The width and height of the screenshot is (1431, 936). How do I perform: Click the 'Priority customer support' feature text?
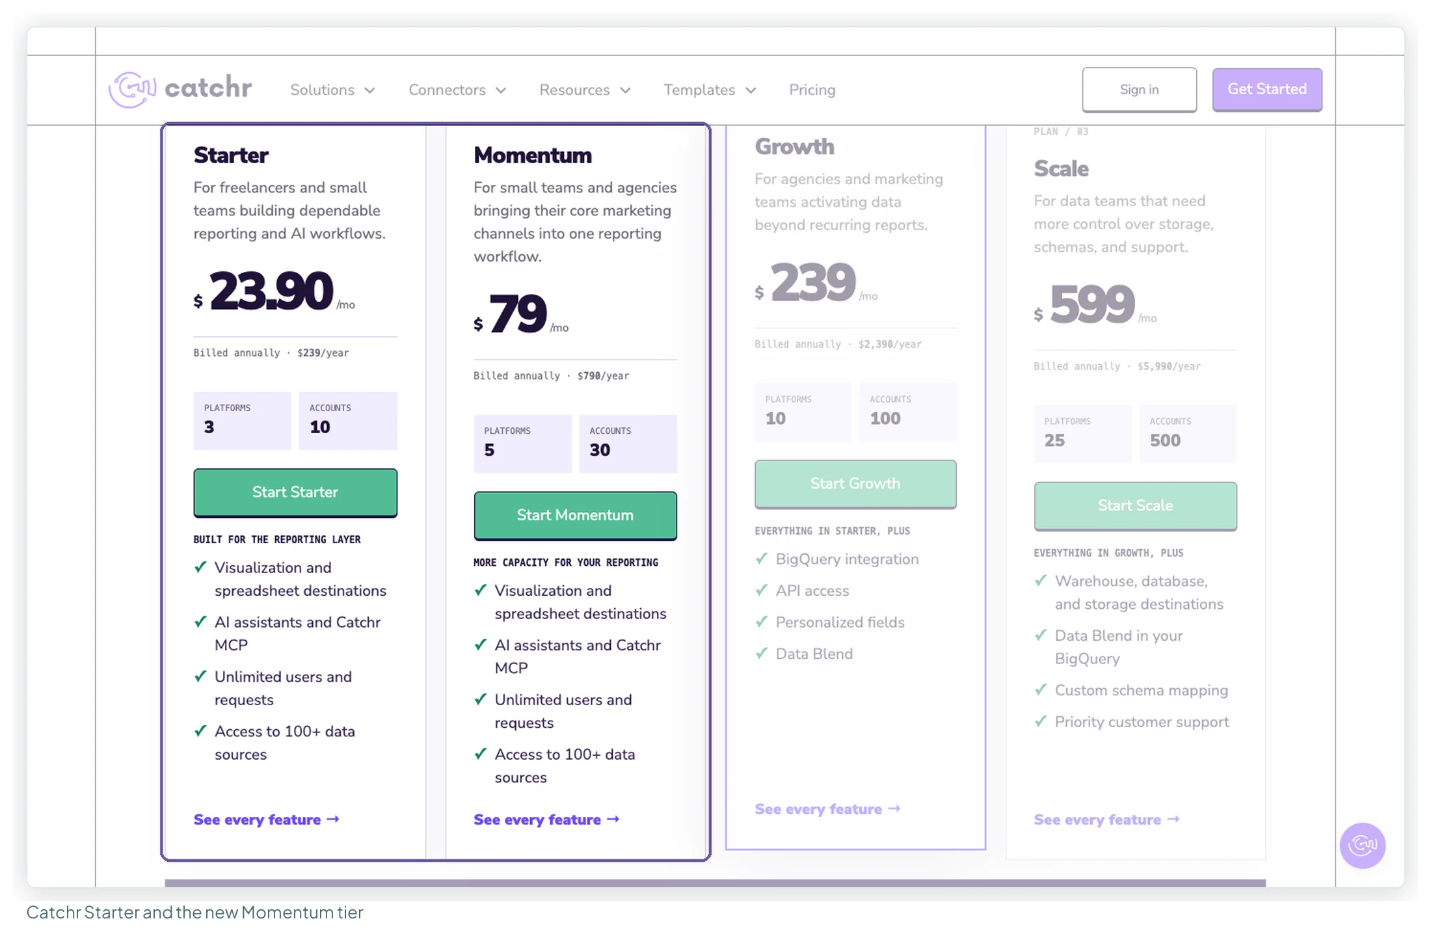point(1142,722)
